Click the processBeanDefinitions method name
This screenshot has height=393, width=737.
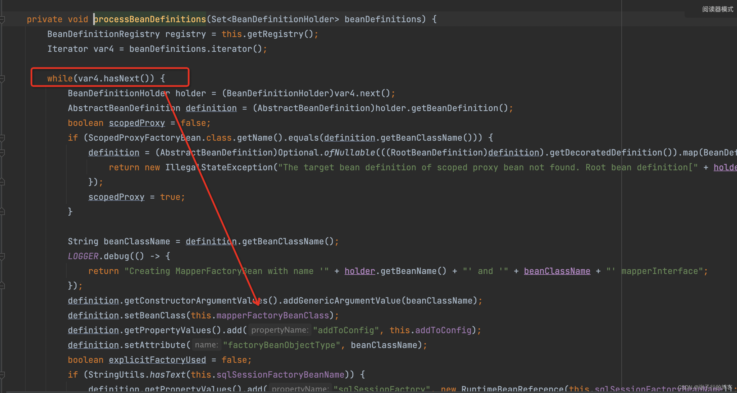point(150,19)
